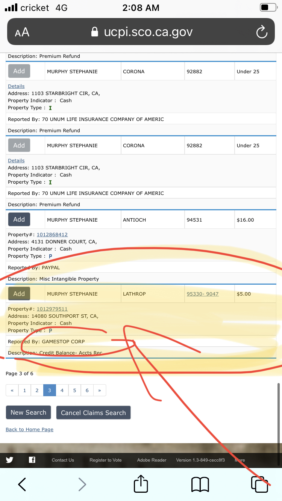Open the Facebook icon in the footer
Viewport: 282px width, 501px height.
pos(32,460)
